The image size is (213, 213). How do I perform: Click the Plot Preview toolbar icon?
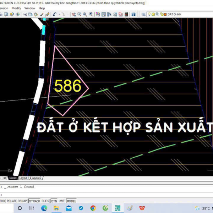[x=6, y=14]
